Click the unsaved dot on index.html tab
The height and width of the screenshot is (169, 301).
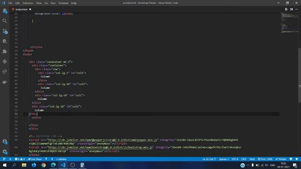click(30, 9)
